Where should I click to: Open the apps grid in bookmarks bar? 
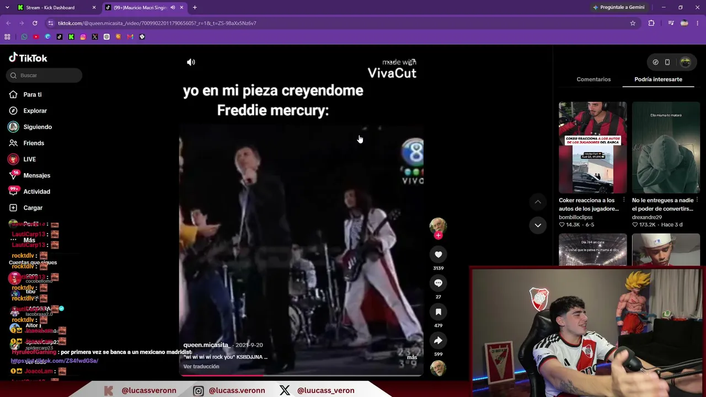pyautogui.click(x=7, y=37)
